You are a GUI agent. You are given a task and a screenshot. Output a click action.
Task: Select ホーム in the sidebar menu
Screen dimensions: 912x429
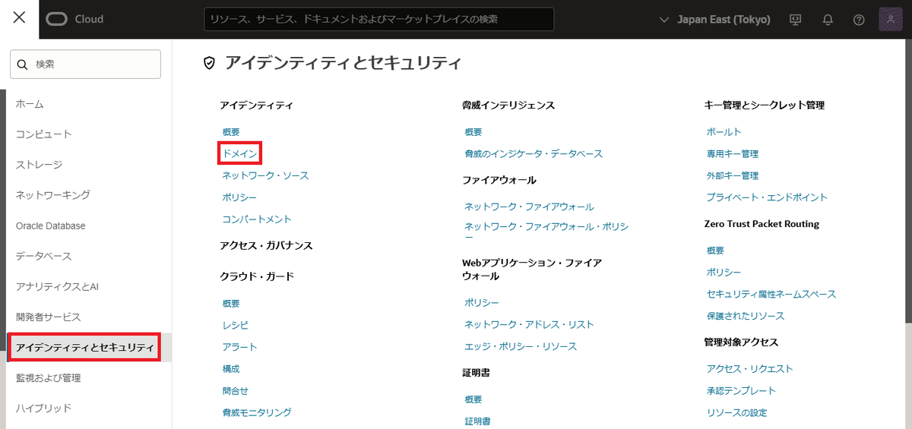pyautogui.click(x=30, y=104)
